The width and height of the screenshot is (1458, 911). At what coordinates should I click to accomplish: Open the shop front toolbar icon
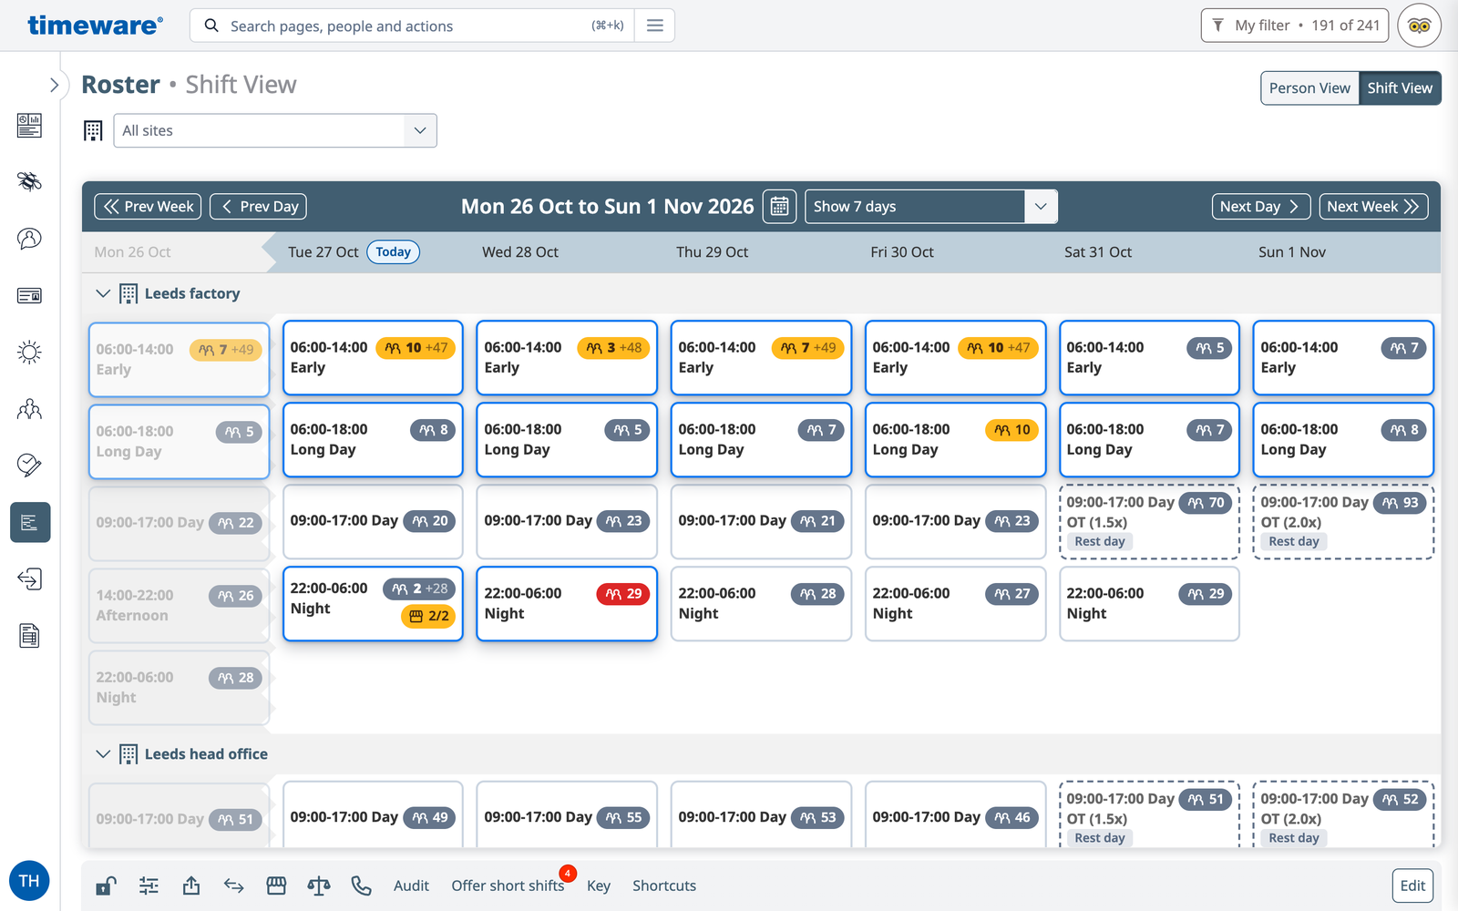[276, 885]
